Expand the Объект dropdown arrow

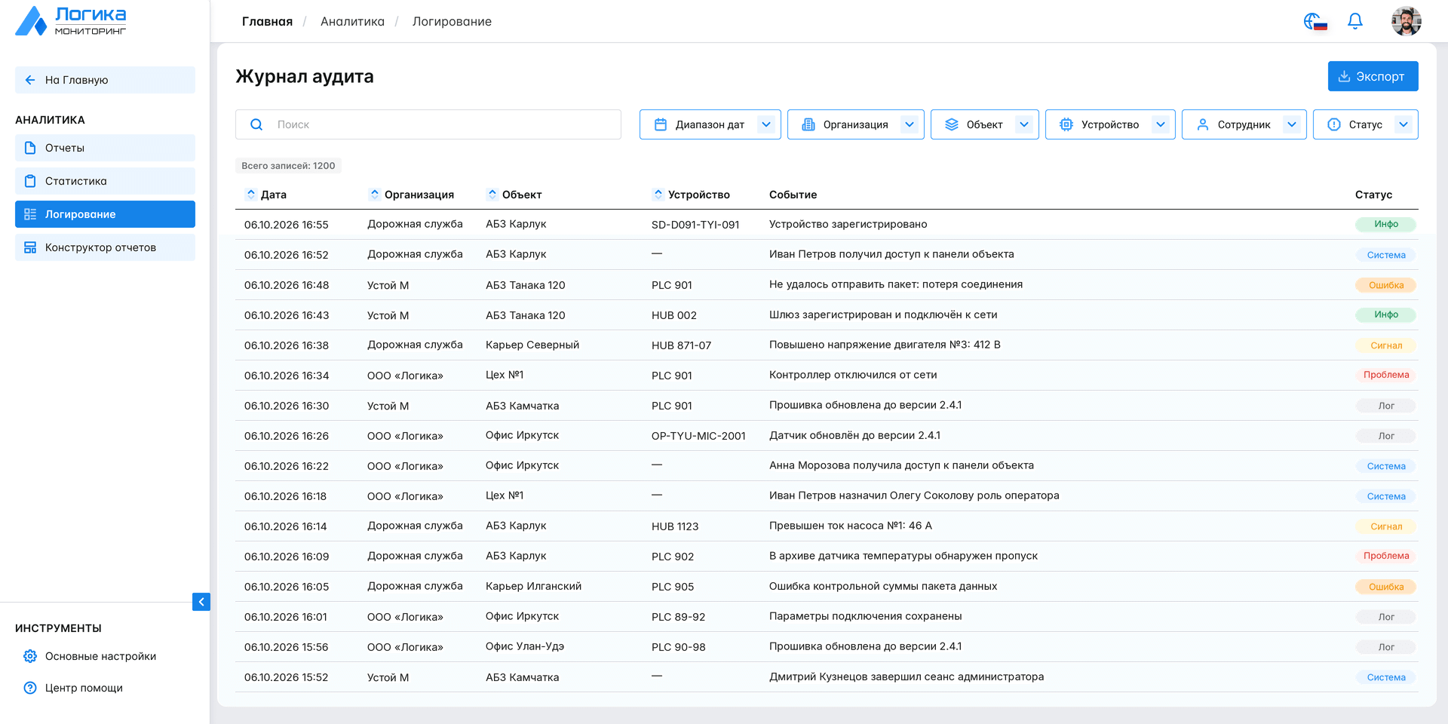coord(1024,124)
